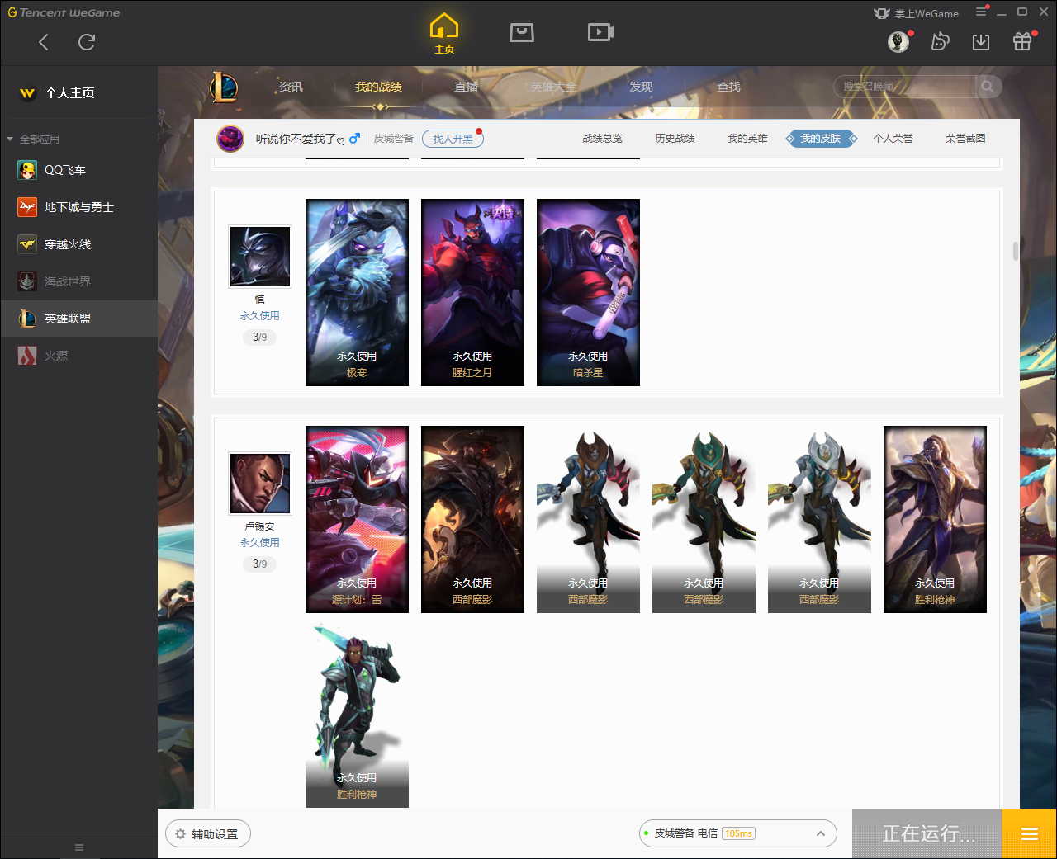Click the 正在运行 status button
The image size is (1057, 859).
927,833
